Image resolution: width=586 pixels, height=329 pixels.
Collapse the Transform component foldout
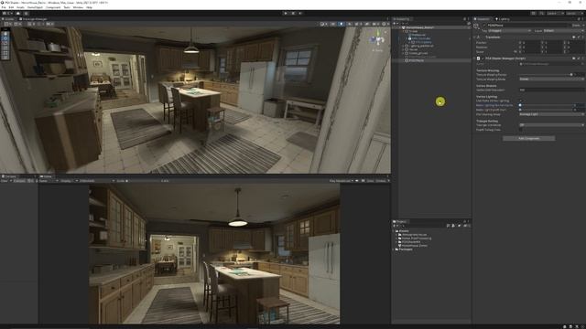[475, 37]
